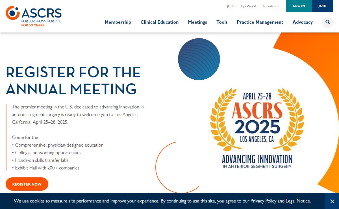Open the Membership menu

click(x=118, y=22)
